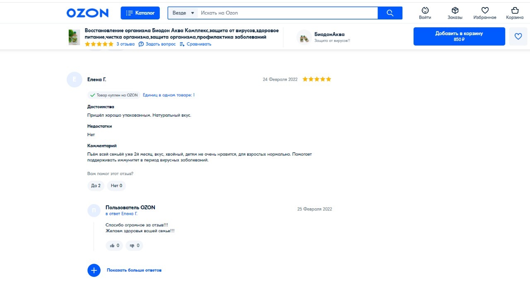Open the product thumbnail image
The width and height of the screenshot is (530, 284).
pos(74,37)
